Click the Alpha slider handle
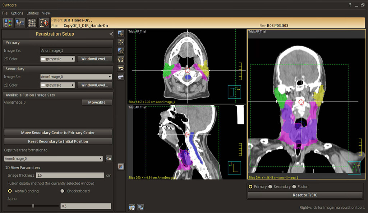This screenshot has width=368, height=213. [33, 206]
